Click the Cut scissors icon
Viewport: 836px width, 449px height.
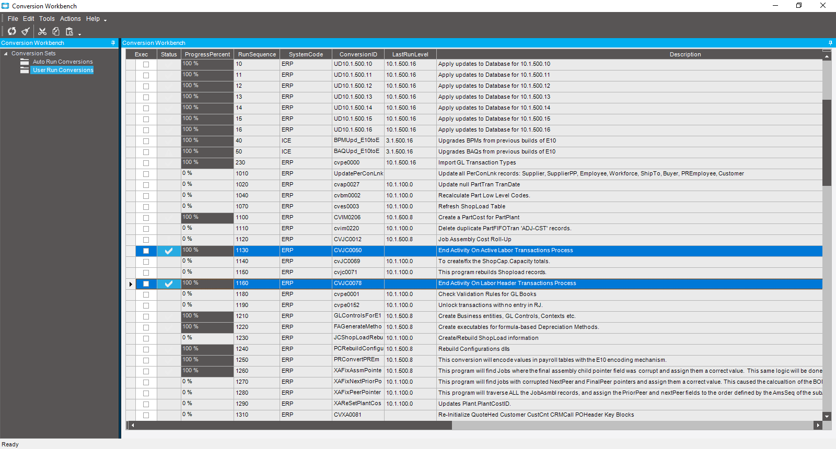42,31
